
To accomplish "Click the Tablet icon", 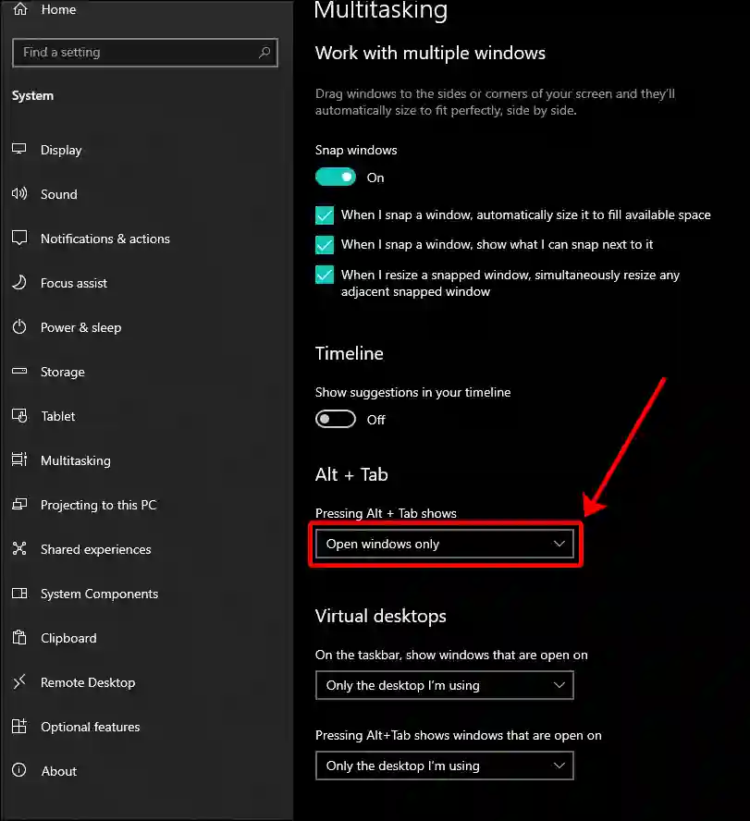I will [x=19, y=416].
